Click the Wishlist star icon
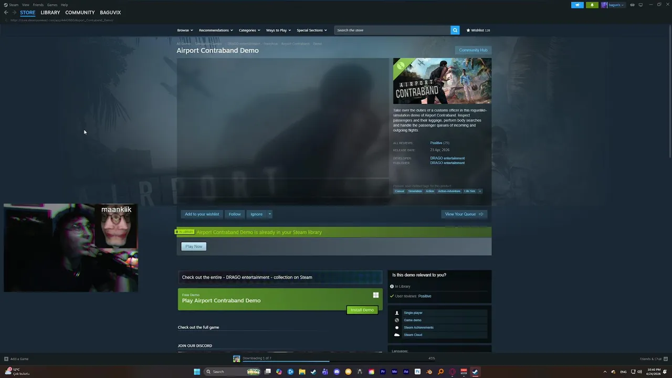The height and width of the screenshot is (378, 672). (468, 30)
